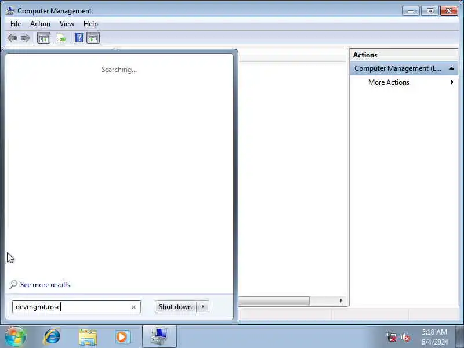Image resolution: width=464 pixels, height=348 pixels.
Task: Click the horizontal scrollbar thumb
Action: point(274,300)
